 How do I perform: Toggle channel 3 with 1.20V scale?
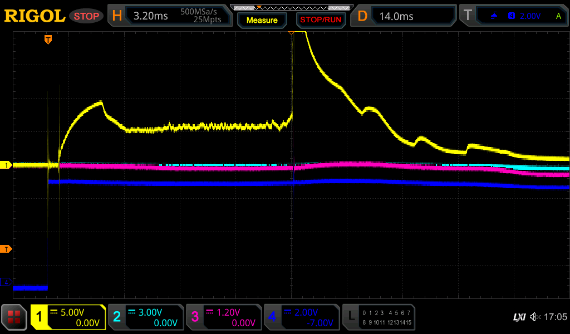224,317
